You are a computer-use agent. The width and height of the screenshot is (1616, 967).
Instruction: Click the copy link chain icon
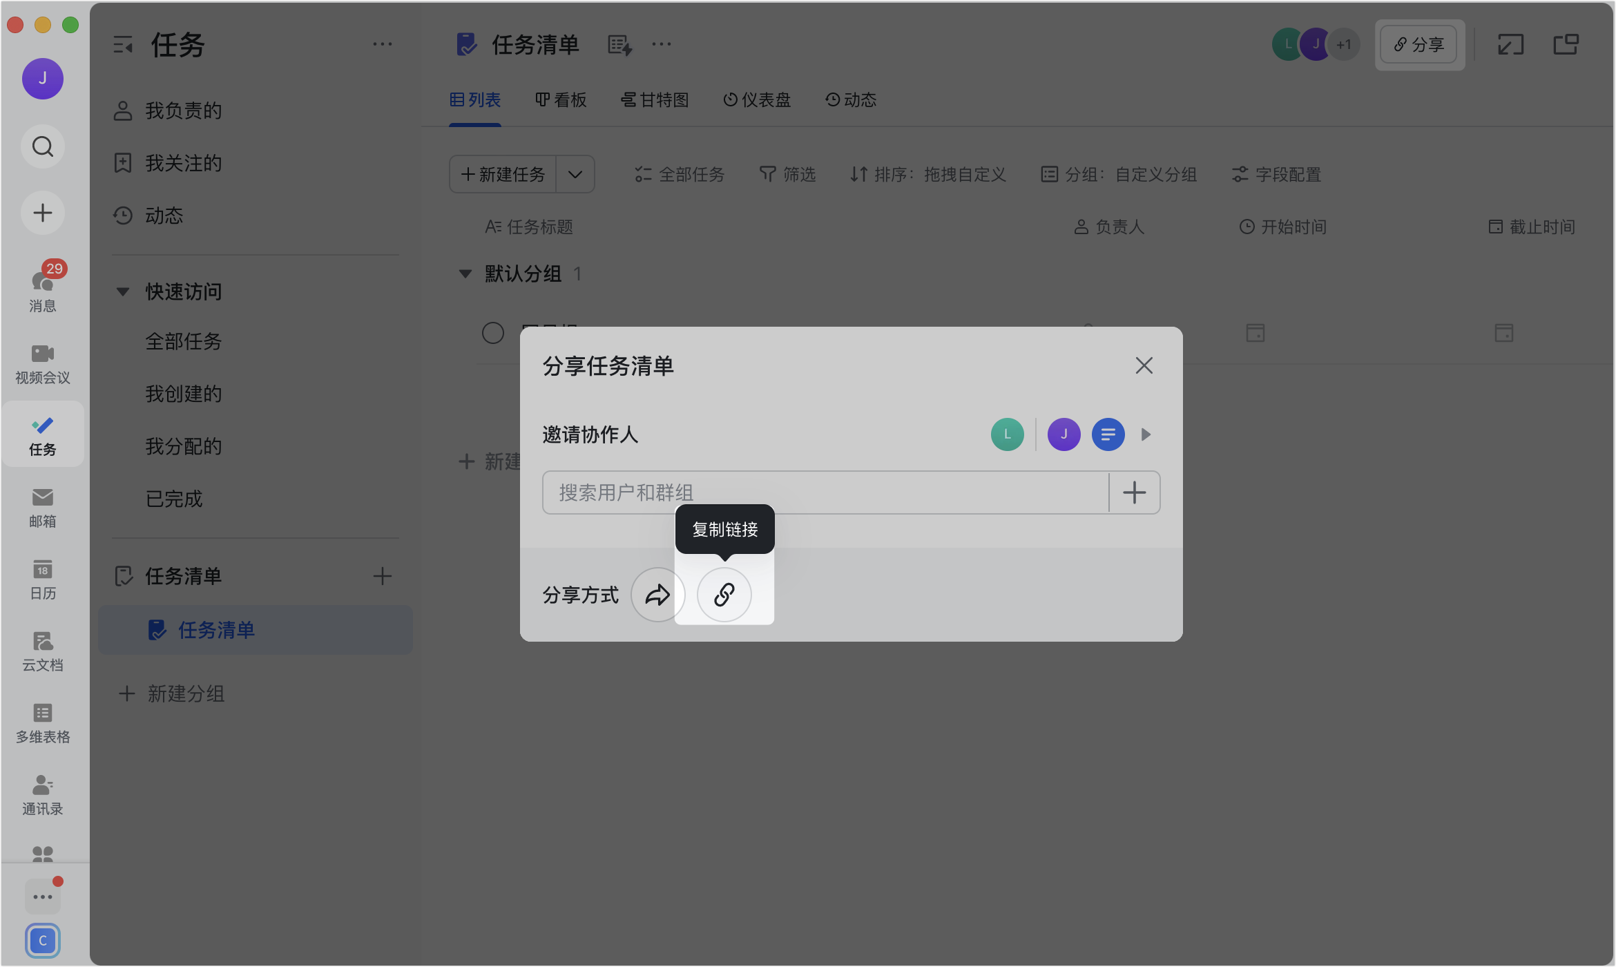click(724, 595)
